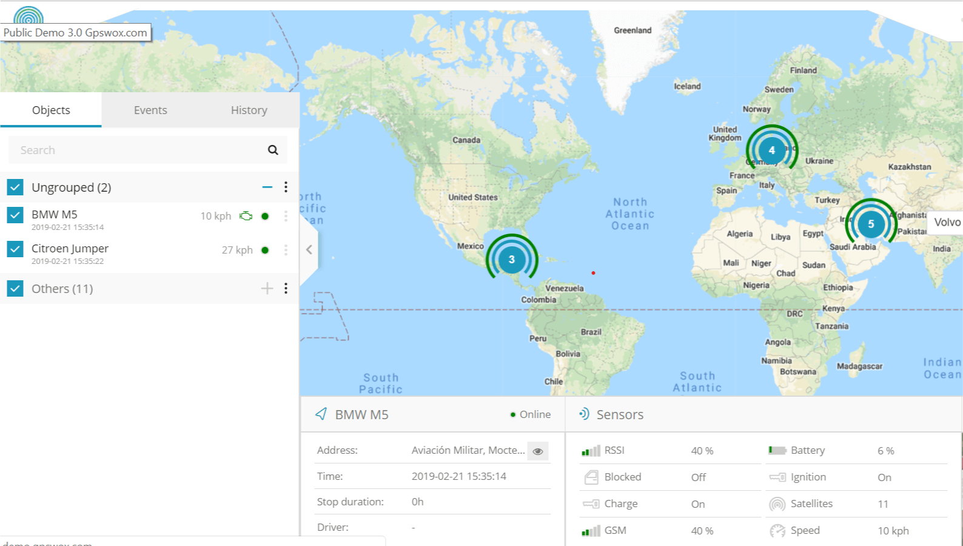Click the GPSWOX logo icon
The width and height of the screenshot is (963, 546).
[28, 15]
